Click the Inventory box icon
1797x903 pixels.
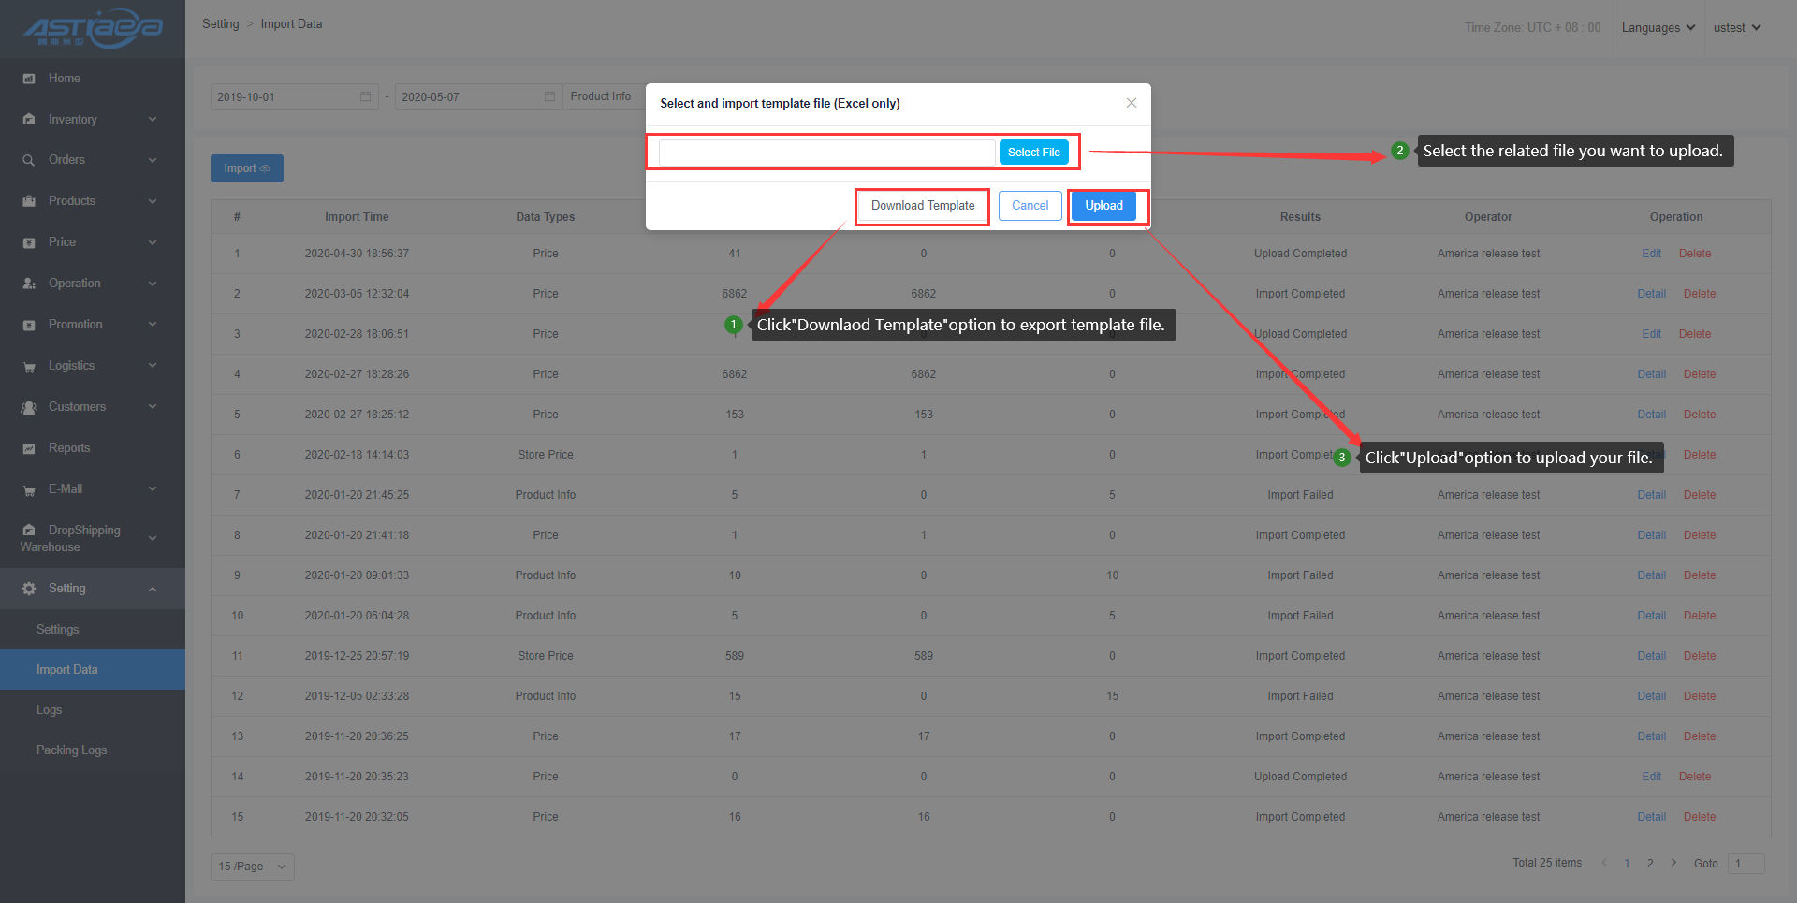(x=29, y=120)
